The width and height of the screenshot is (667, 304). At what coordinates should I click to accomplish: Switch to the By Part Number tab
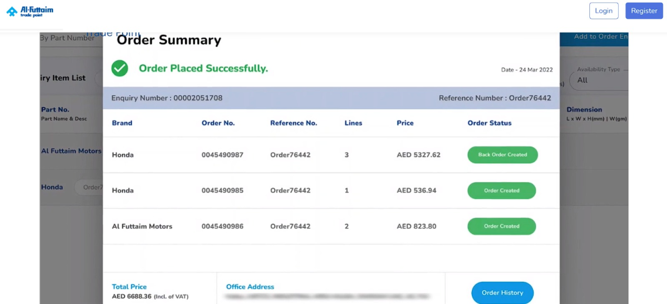coord(67,38)
